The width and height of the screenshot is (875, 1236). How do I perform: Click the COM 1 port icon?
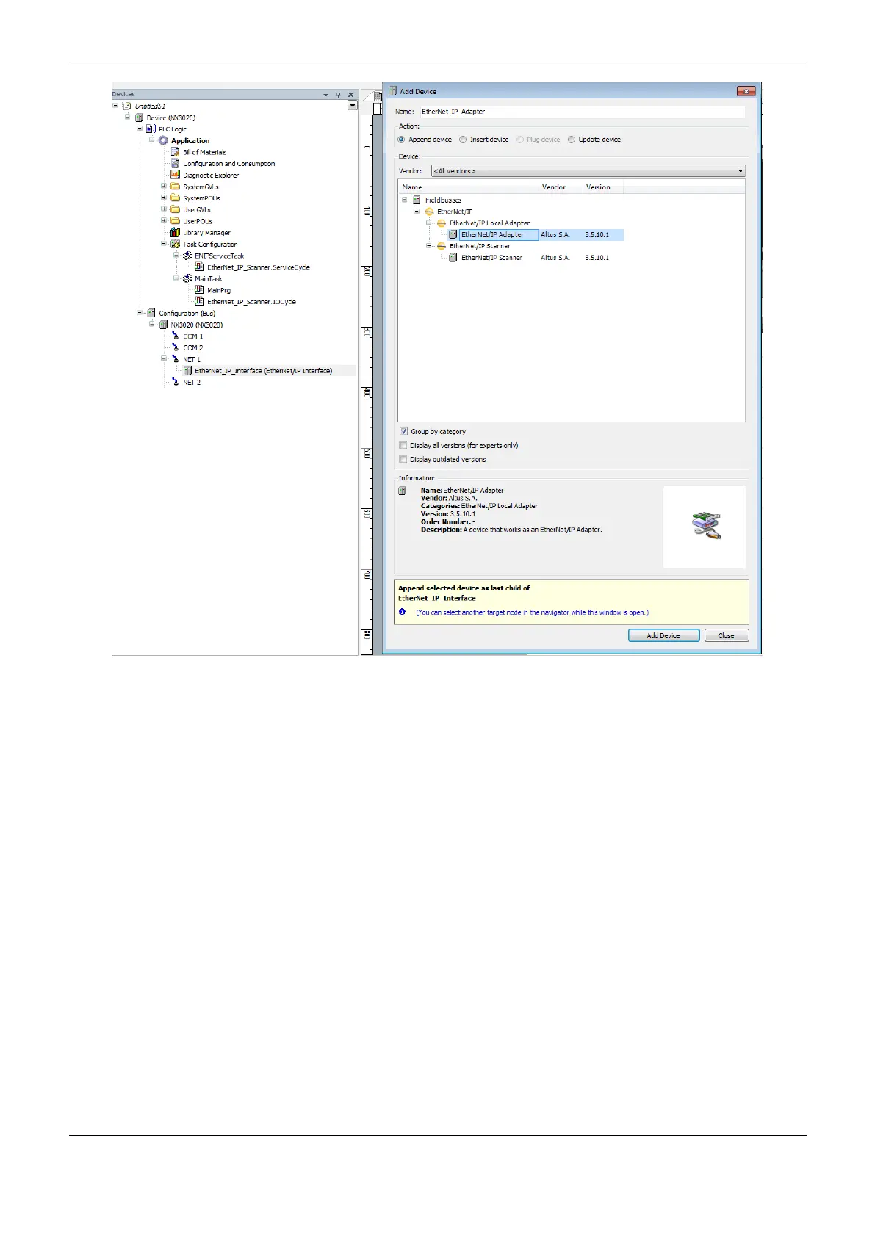(175, 336)
